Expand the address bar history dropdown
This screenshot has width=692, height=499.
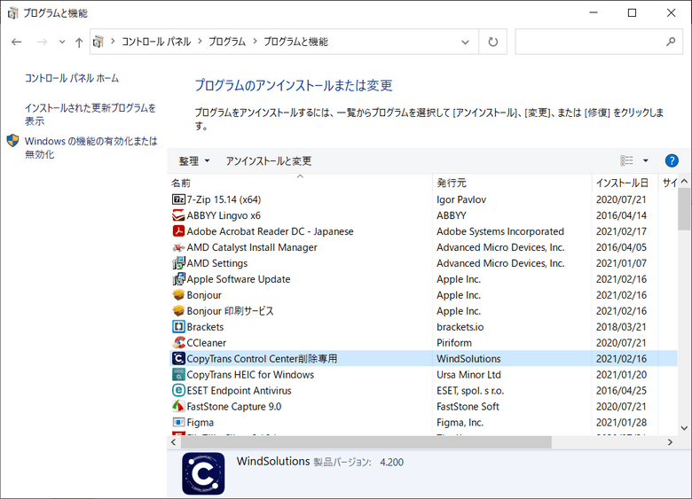pos(465,43)
